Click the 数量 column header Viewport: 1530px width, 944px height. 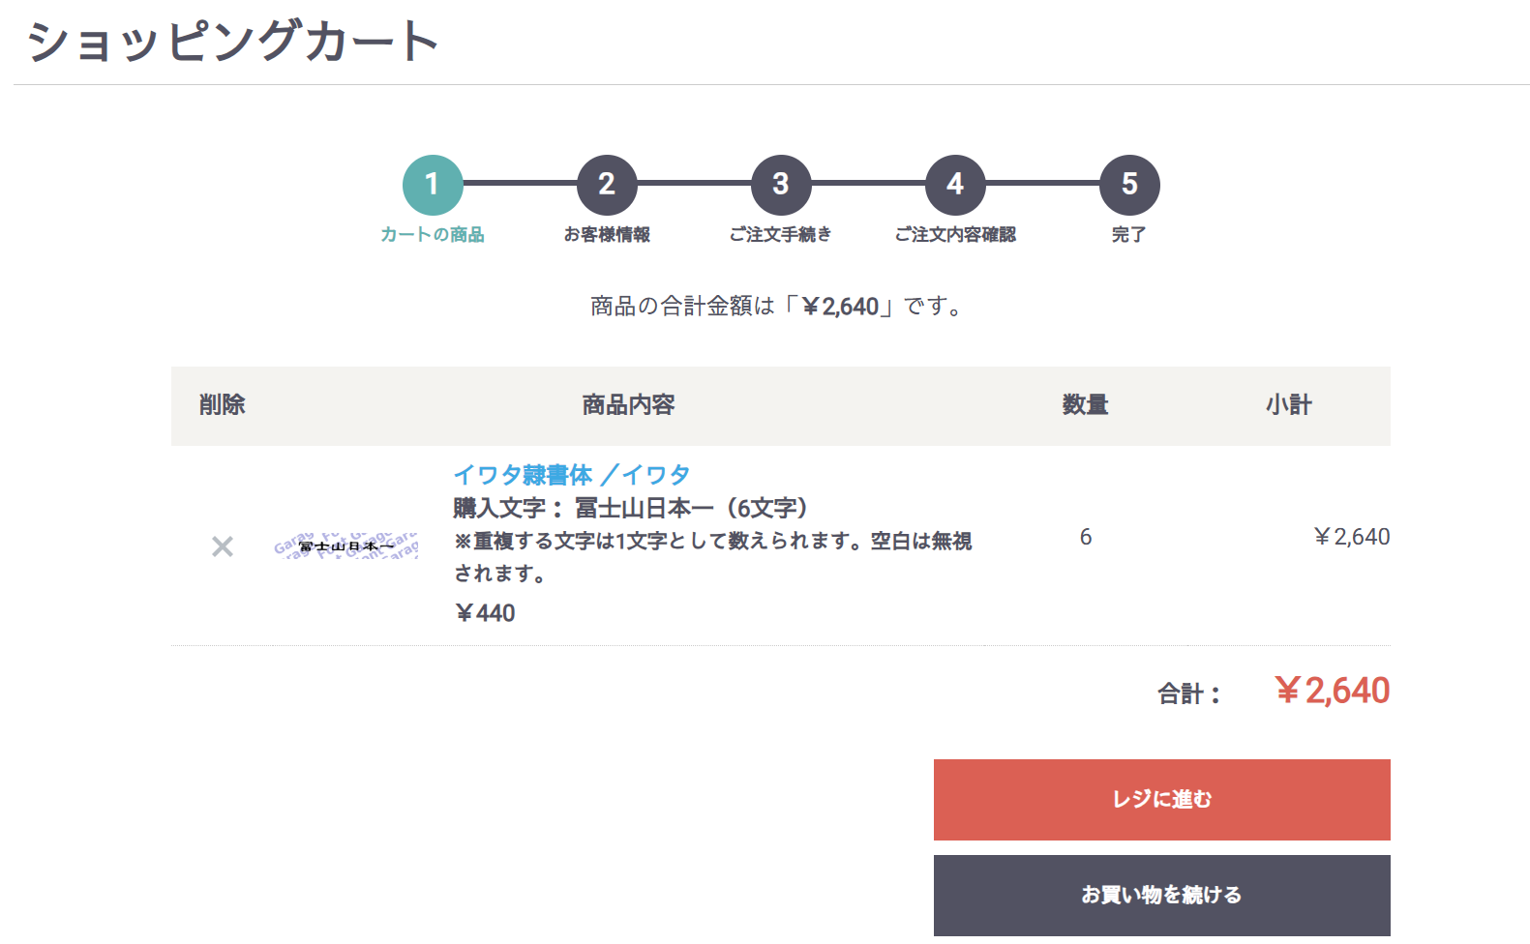(1085, 405)
